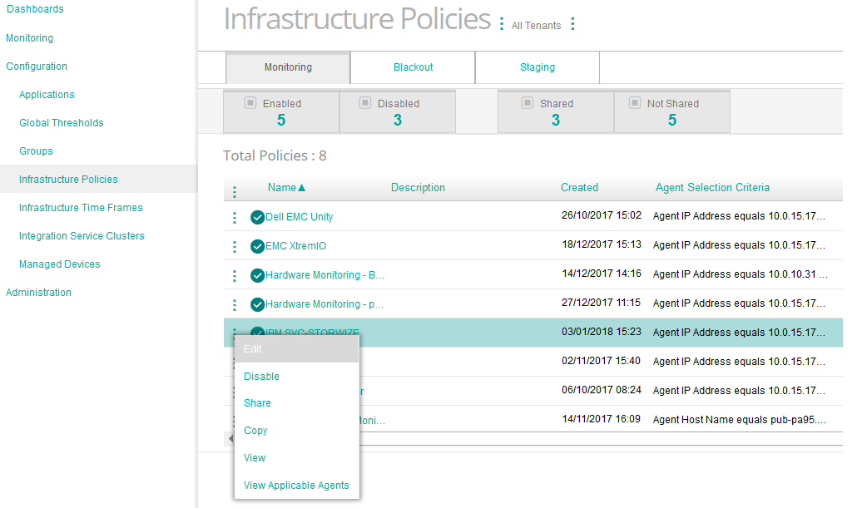The image size is (857, 508).
Task: Click the enabled checkmark beside IBM SVC-STORWIZE
Action: [x=257, y=332]
